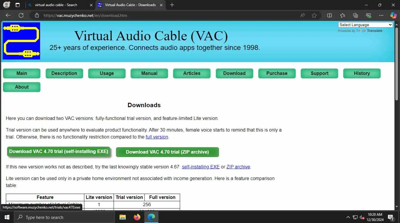
Task: Open the History page
Action: point(362,73)
